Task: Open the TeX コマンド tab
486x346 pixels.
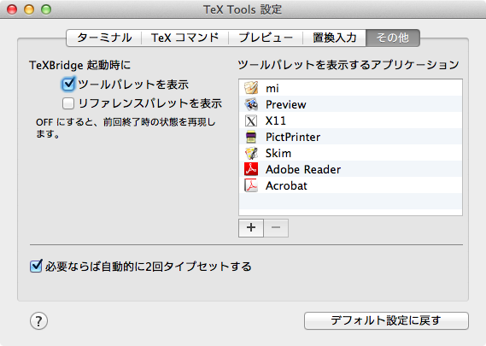Action: 185,38
